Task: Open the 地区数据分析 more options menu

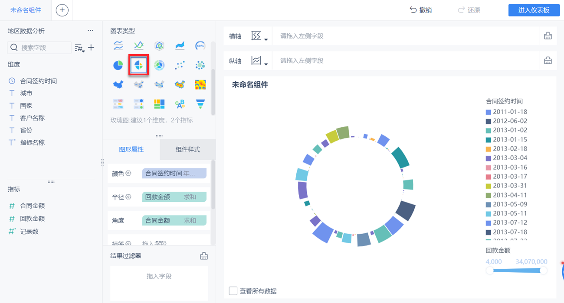Action: pos(90,31)
